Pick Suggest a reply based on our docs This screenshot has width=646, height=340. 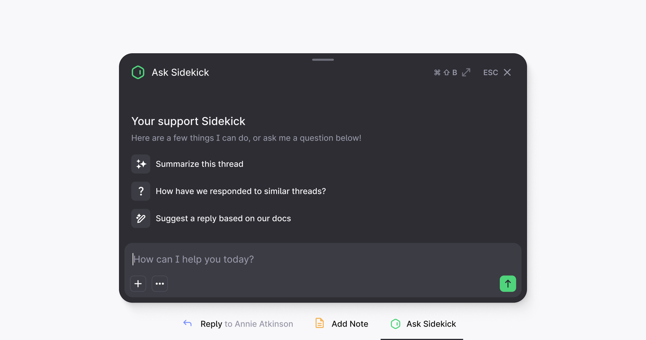pyautogui.click(x=223, y=218)
